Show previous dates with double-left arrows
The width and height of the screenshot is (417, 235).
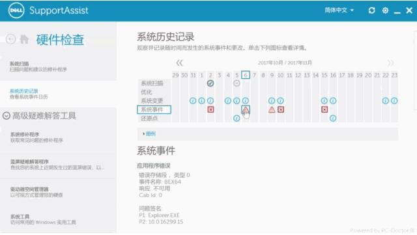[179, 63]
